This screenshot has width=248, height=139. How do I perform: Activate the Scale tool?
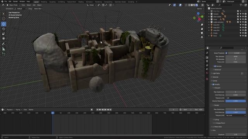pyautogui.click(x=3, y=34)
